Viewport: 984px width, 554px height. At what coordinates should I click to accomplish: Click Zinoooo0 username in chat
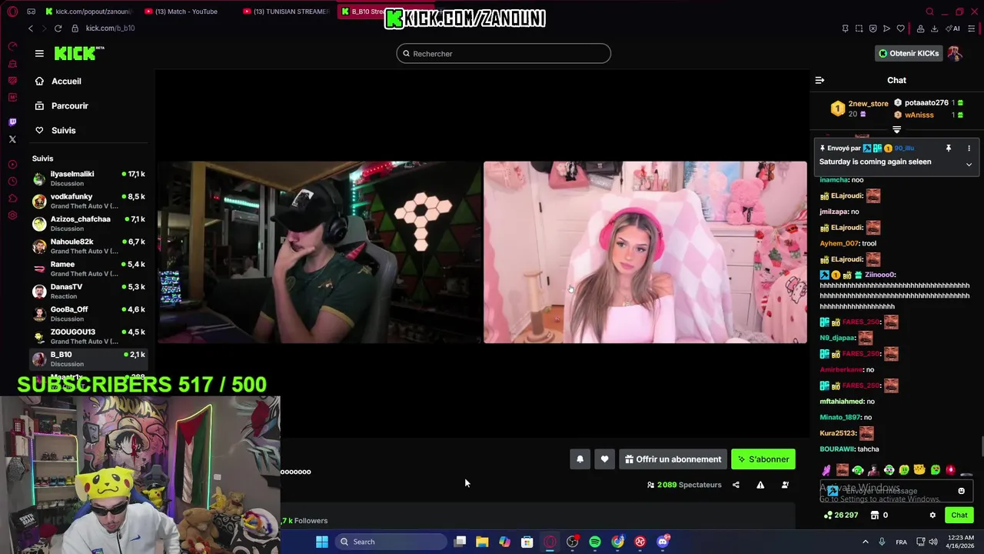tap(880, 275)
